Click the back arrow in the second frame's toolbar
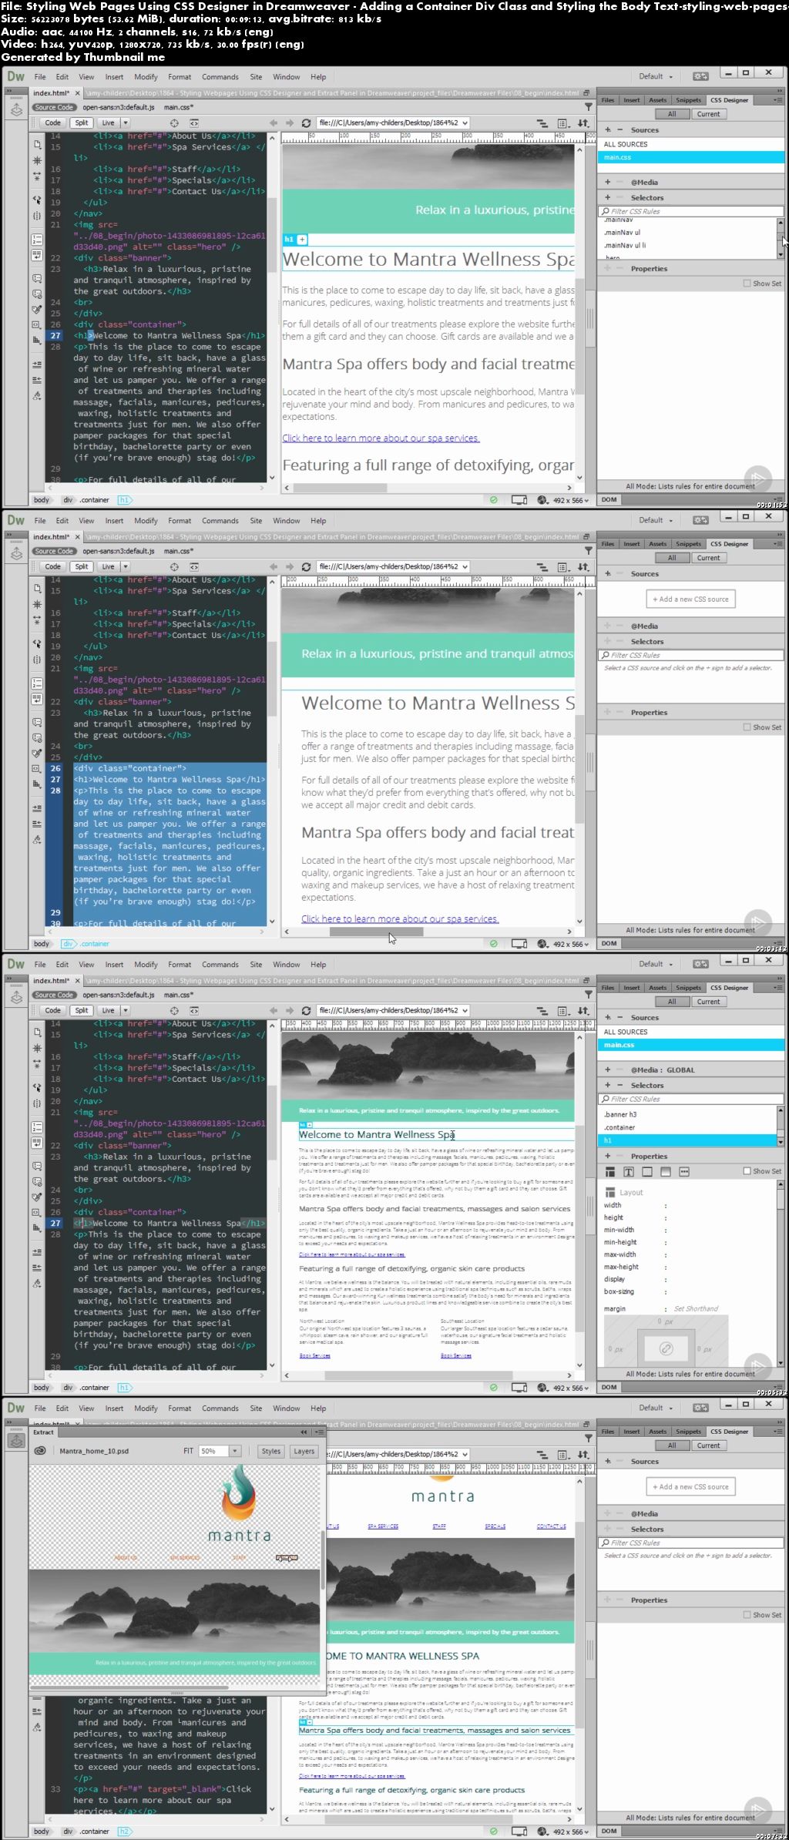789x1840 pixels. point(273,567)
